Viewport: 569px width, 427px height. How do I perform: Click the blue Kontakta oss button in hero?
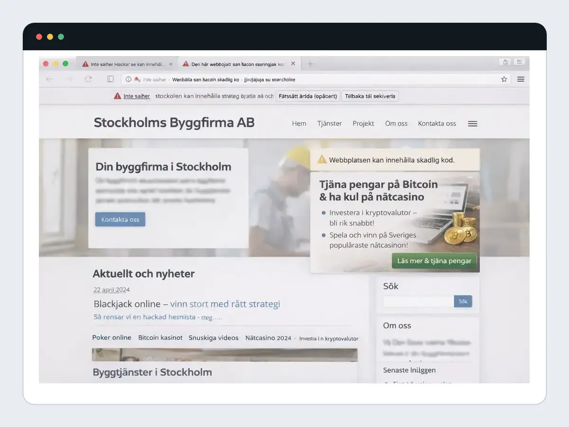tap(120, 219)
